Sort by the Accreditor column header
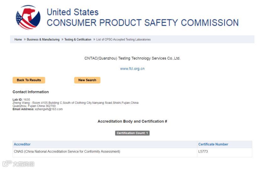This screenshot has height=169, width=262. (x=22, y=144)
